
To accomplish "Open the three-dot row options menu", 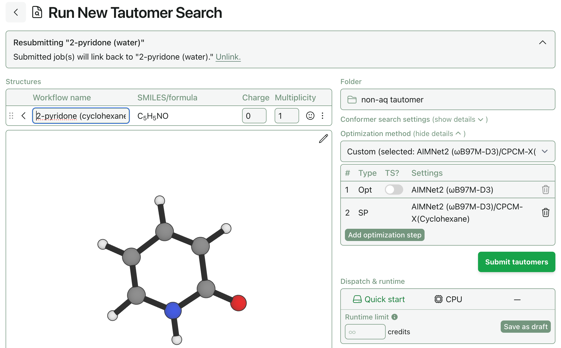I will pos(322,116).
